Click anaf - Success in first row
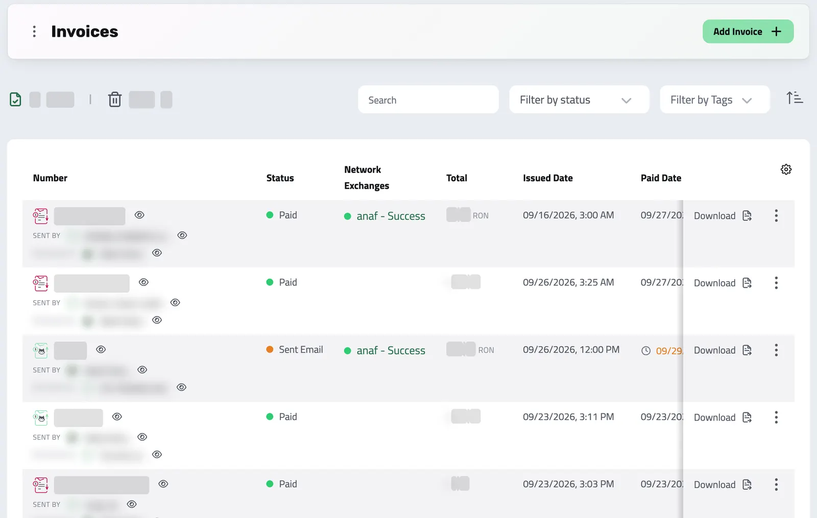Image resolution: width=817 pixels, height=518 pixels. click(391, 216)
